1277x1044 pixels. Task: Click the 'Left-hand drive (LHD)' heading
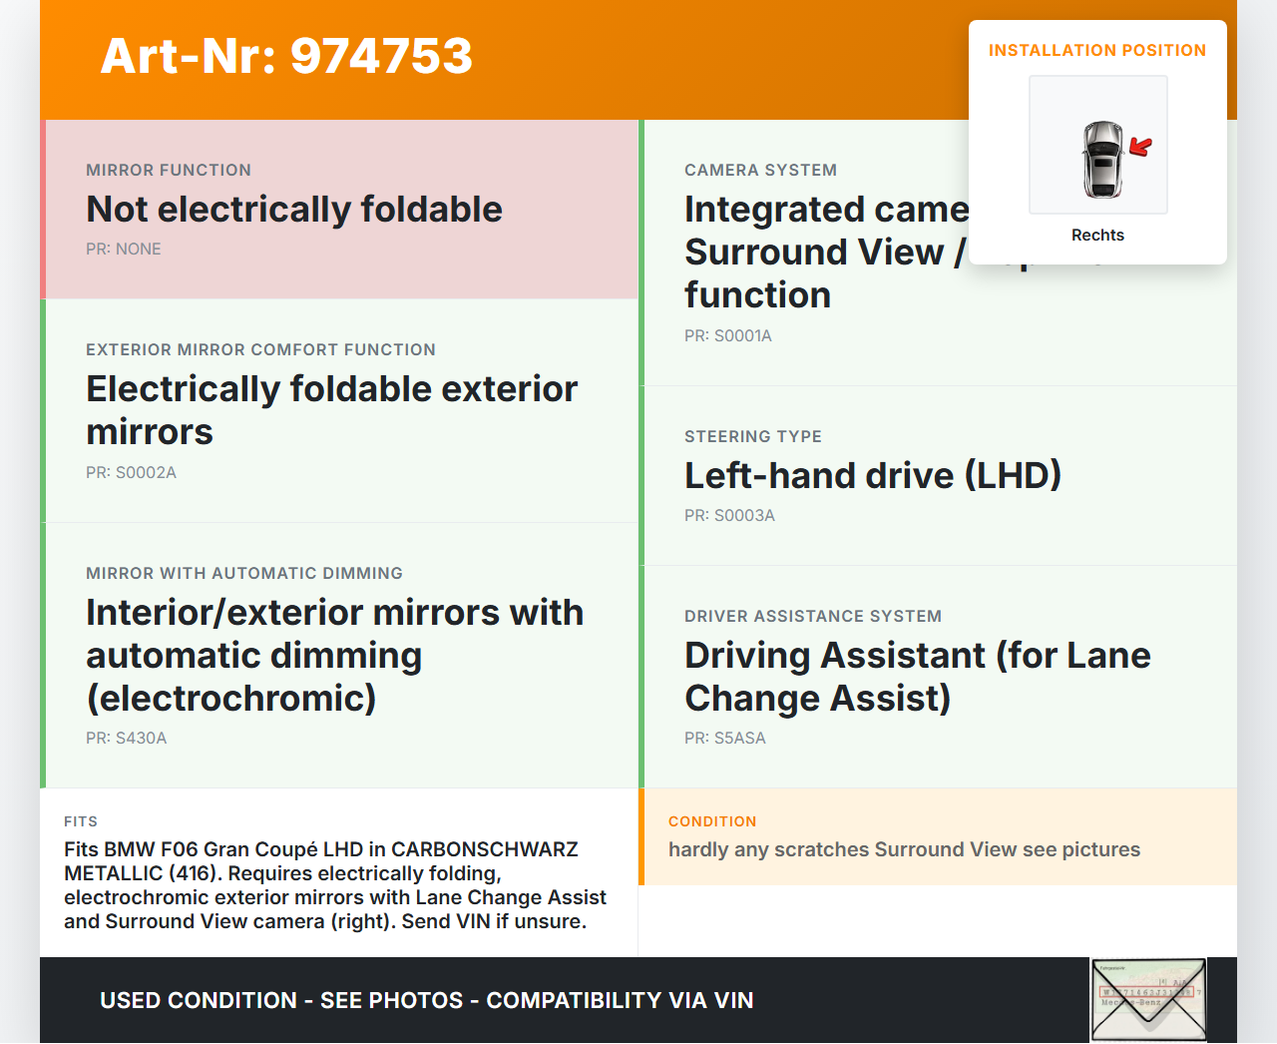tap(872, 476)
